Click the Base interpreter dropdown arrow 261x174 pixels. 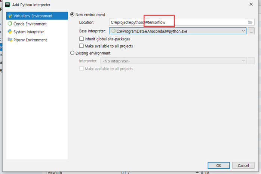pyautogui.click(x=243, y=31)
